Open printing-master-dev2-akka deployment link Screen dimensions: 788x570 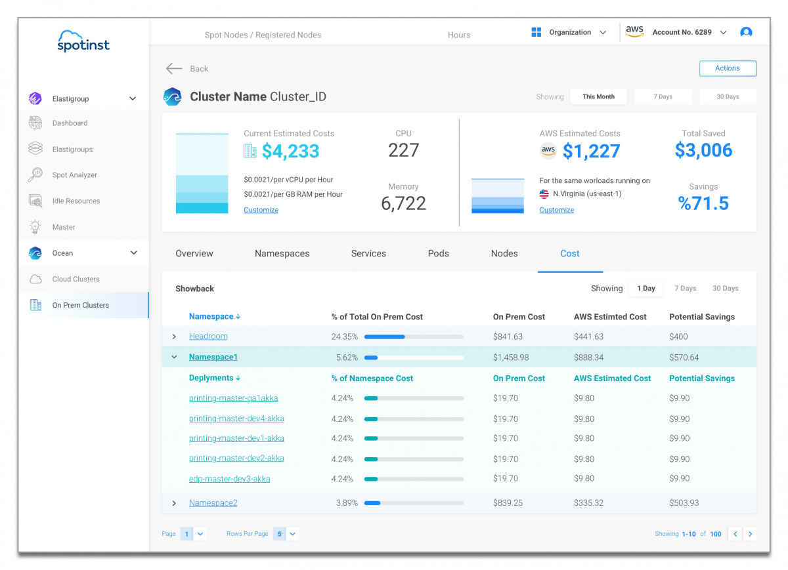pos(236,458)
